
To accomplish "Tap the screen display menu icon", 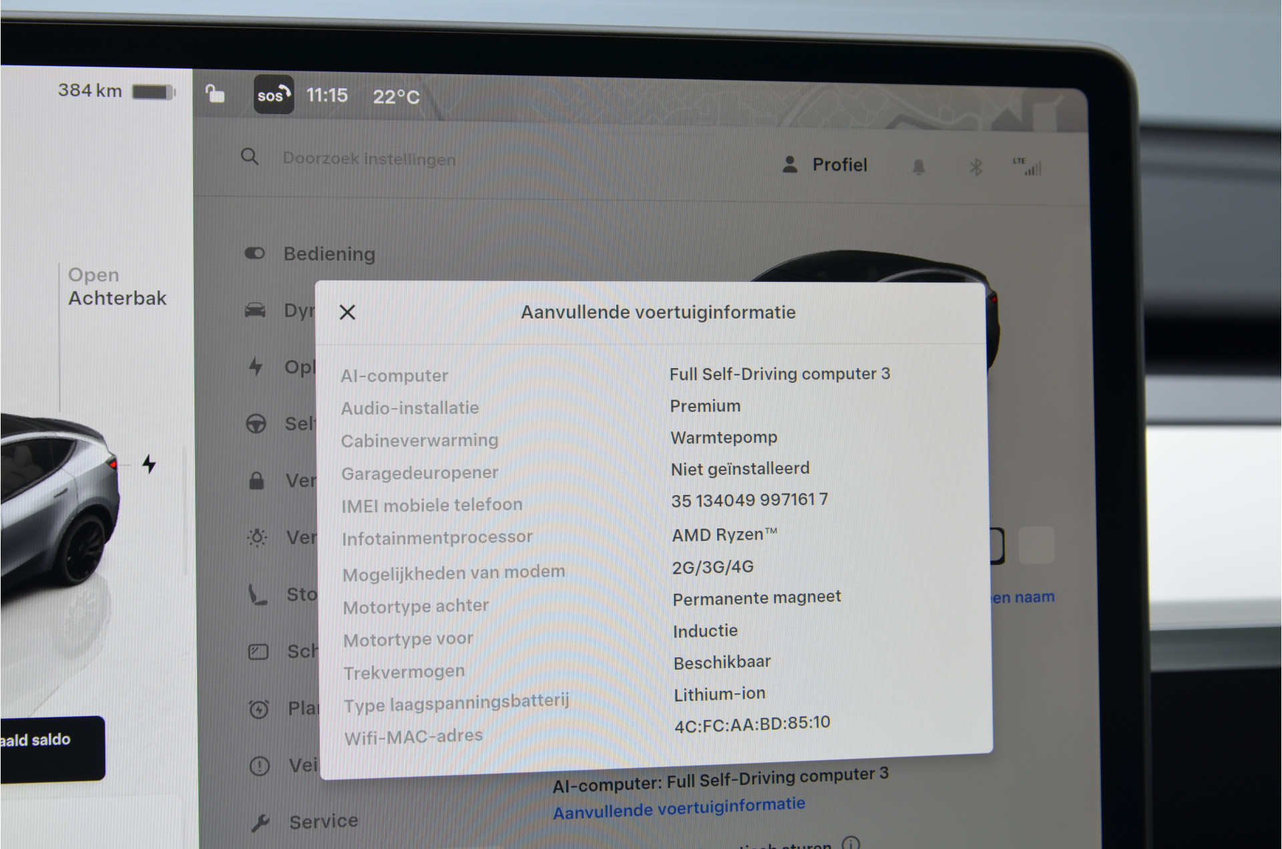I will click(x=258, y=651).
